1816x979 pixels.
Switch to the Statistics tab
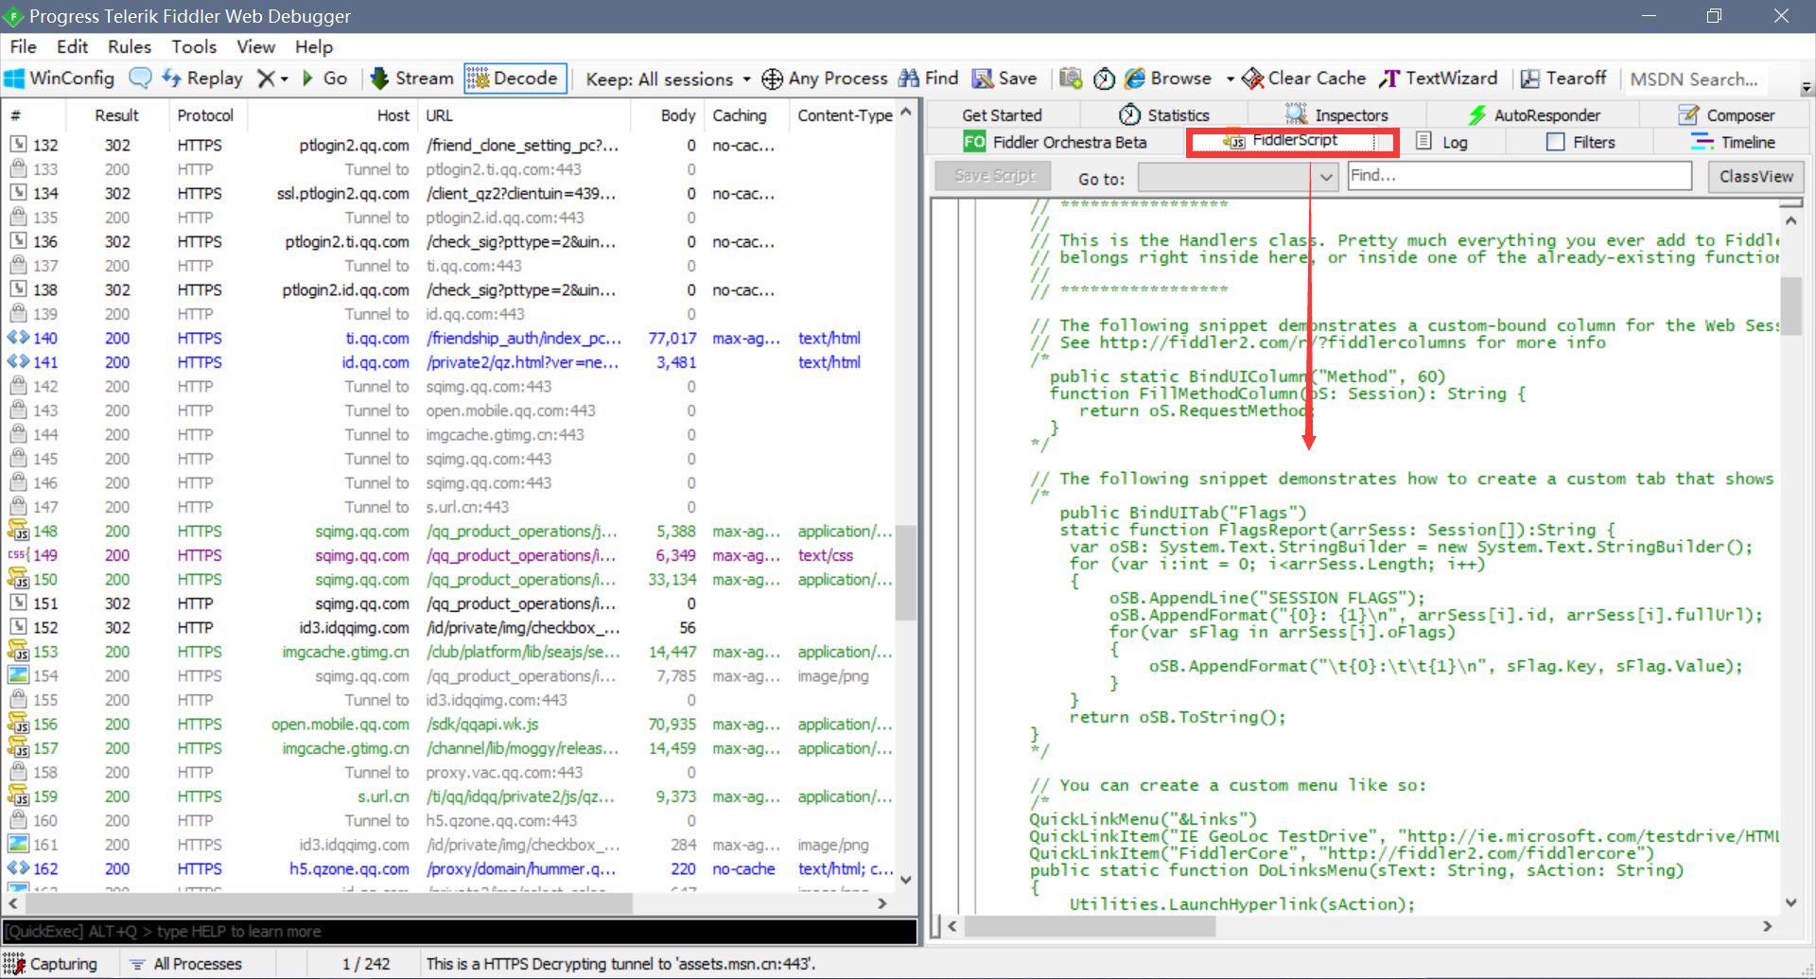point(1164,115)
